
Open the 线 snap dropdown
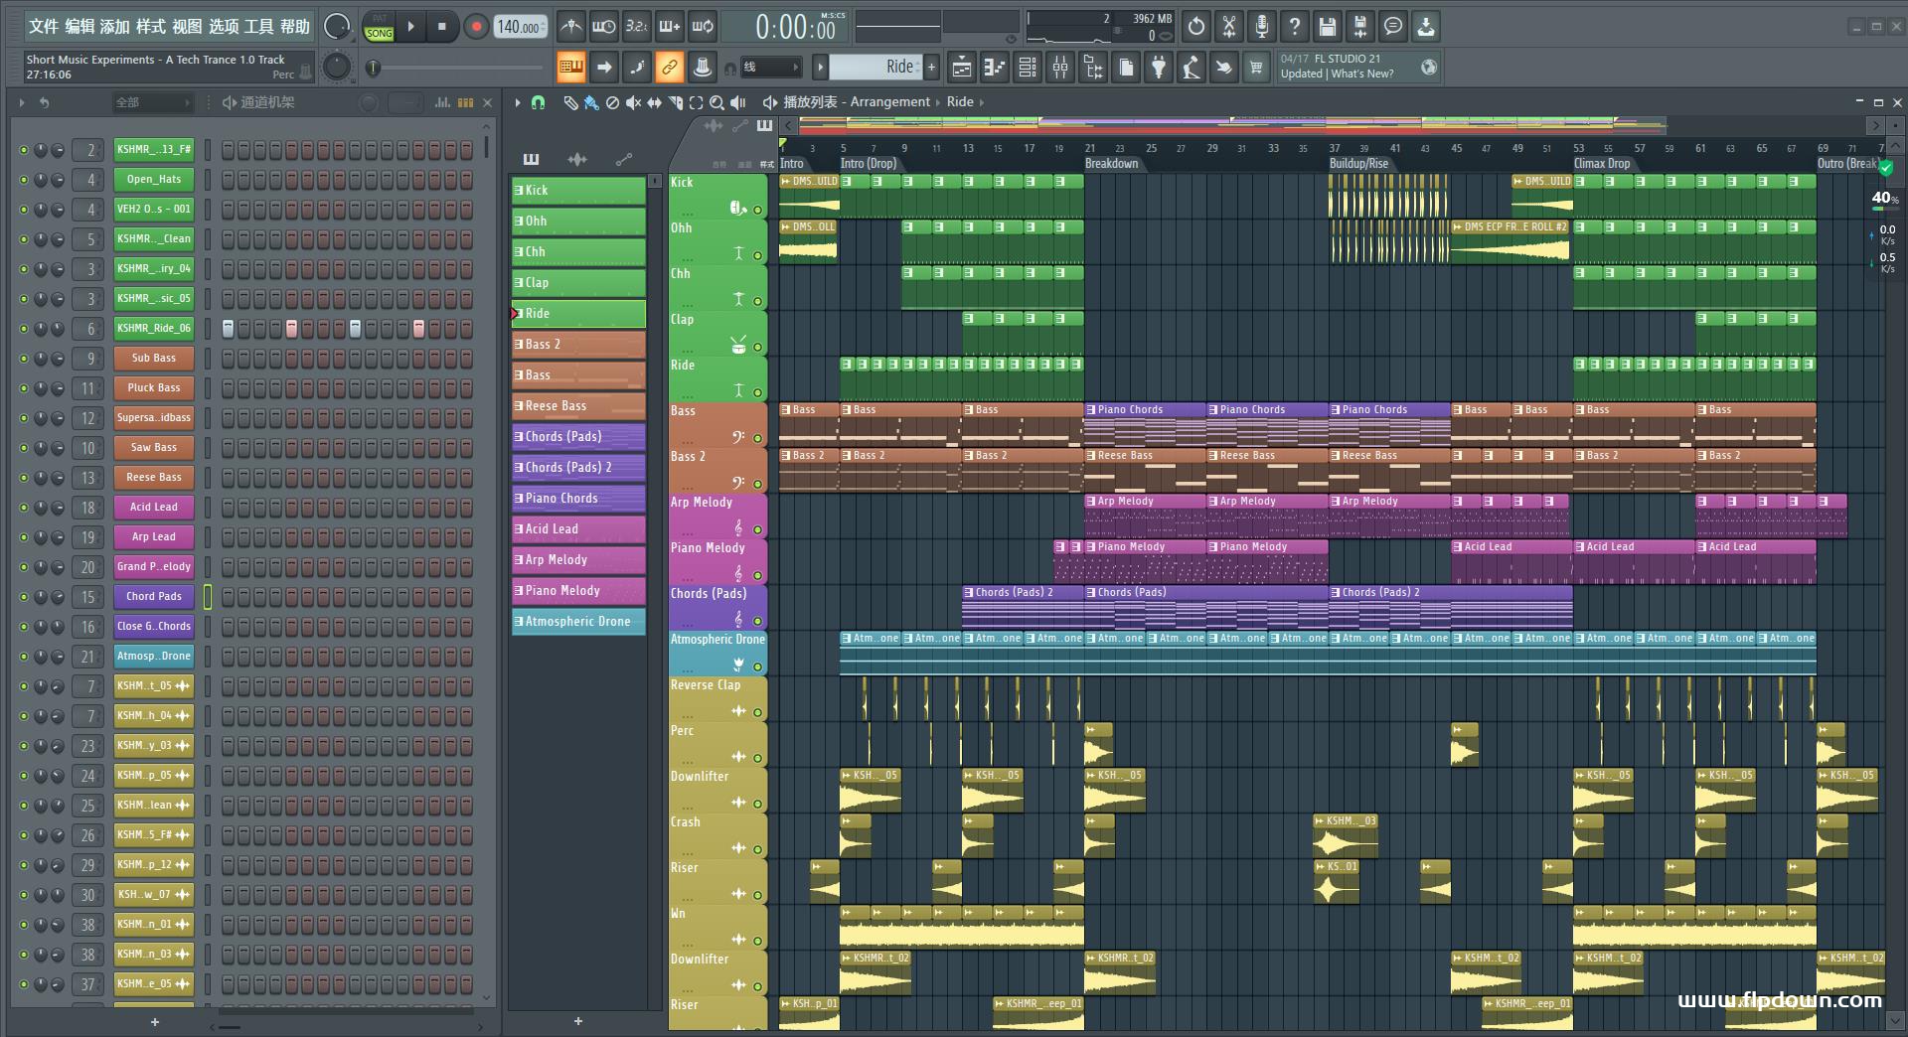click(x=772, y=68)
